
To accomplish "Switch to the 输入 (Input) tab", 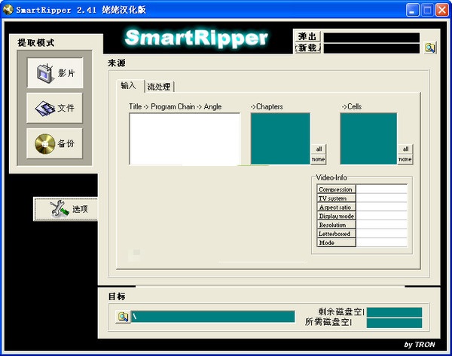I will click(129, 86).
